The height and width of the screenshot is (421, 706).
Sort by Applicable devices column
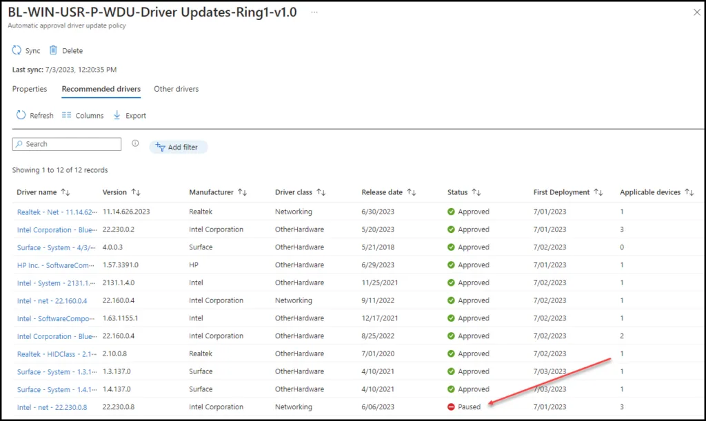pyautogui.click(x=689, y=192)
